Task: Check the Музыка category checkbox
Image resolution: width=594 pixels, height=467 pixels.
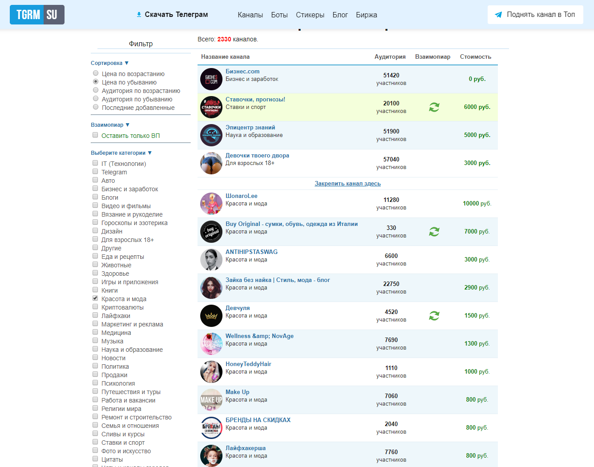Action: [x=95, y=340]
